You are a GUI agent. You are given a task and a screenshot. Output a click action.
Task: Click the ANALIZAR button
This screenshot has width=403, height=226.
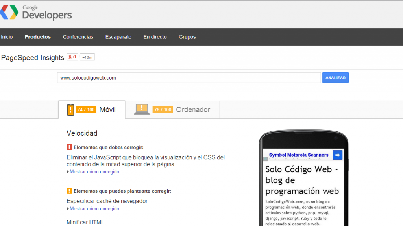point(335,78)
